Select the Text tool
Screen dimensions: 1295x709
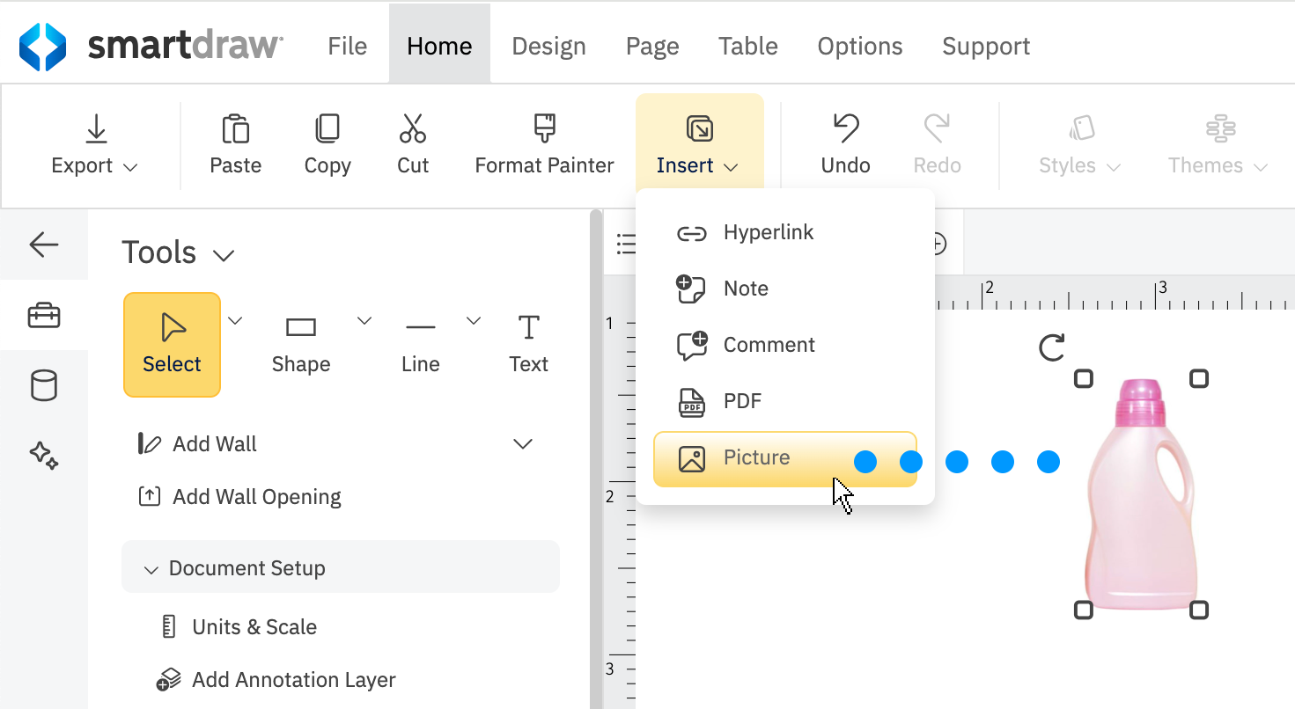528,344
